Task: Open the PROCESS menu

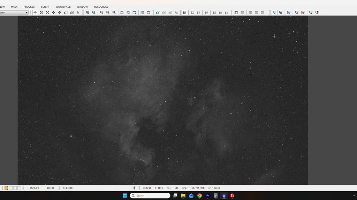Action: [29, 7]
